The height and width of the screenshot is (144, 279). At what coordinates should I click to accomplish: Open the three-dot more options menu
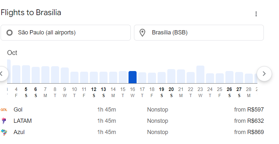pos(256,14)
